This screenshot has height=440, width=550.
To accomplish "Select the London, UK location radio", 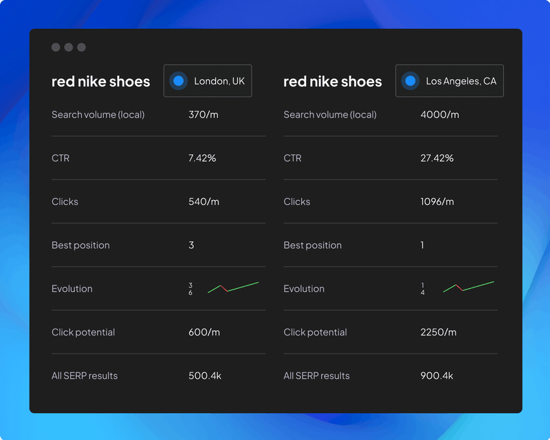I will (179, 81).
